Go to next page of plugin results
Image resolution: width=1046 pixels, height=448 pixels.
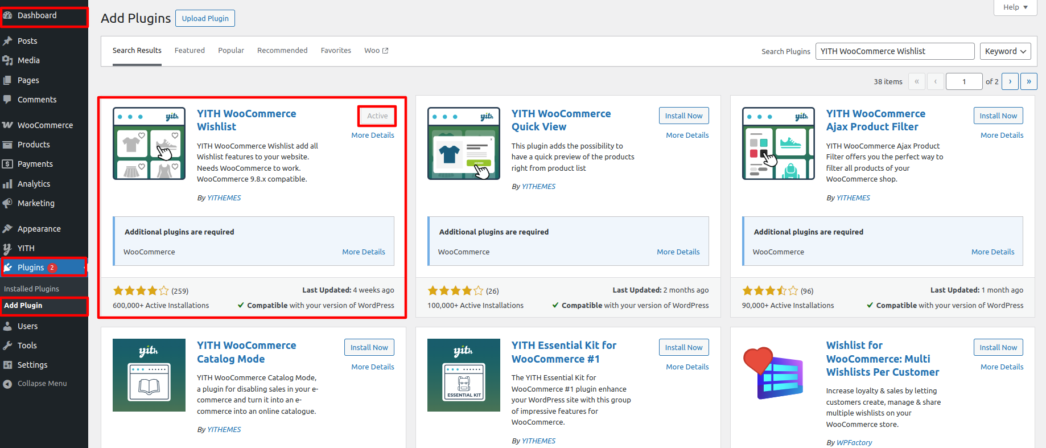pos(1010,81)
